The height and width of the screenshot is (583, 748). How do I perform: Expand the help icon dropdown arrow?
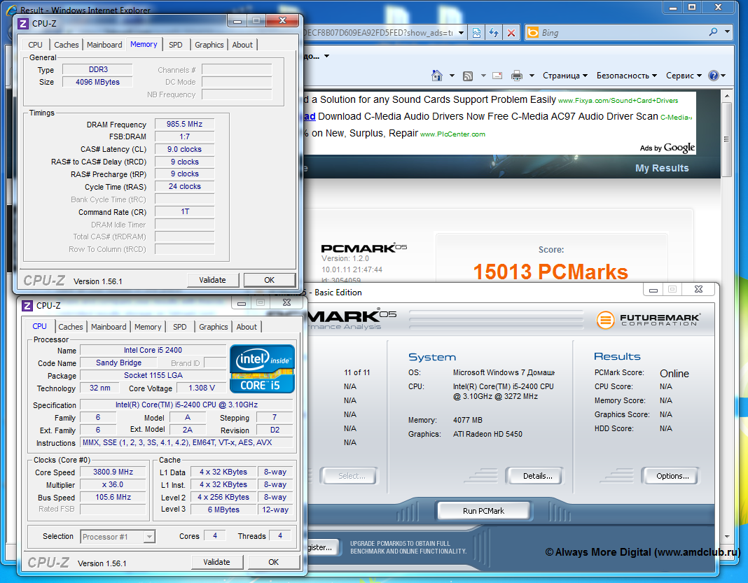[723, 76]
